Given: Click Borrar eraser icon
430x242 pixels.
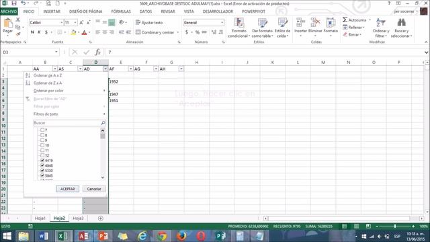Looking at the screenshot, I should [345, 34].
